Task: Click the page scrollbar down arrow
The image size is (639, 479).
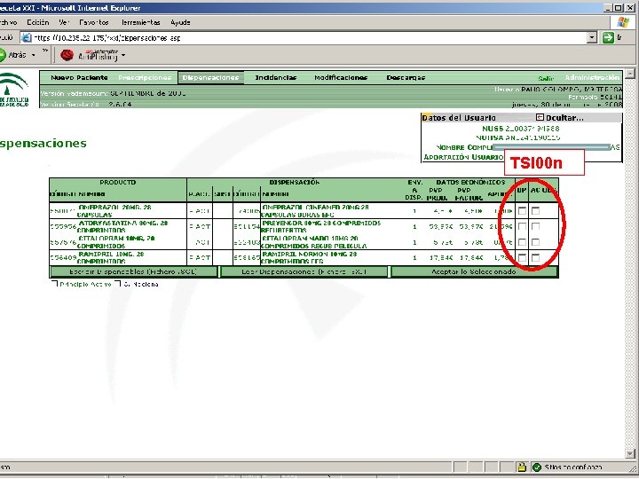Action: (630, 454)
